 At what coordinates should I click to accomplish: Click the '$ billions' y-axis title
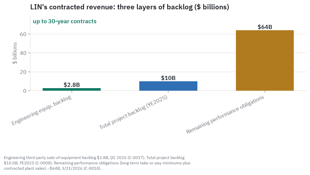(x=15, y=53)
